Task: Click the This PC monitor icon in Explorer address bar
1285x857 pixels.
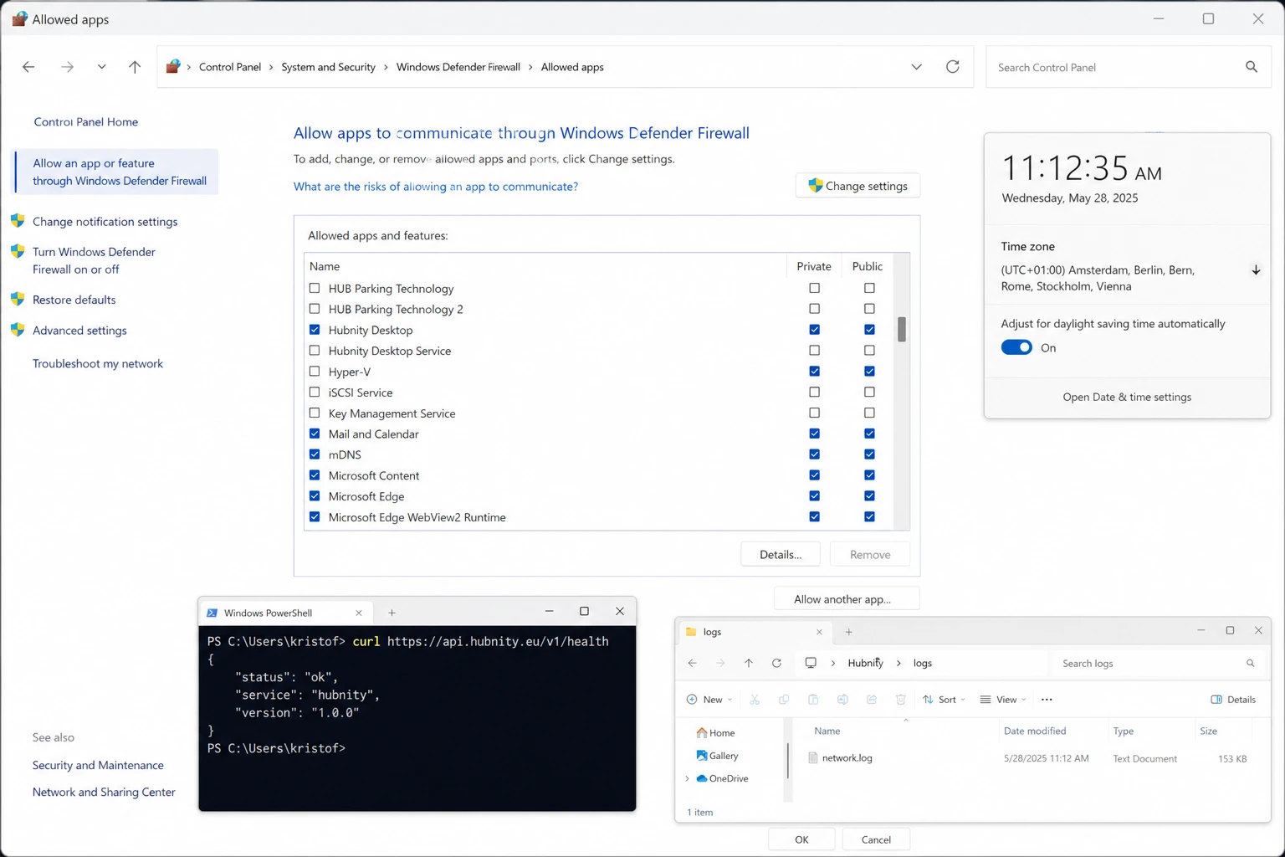Action: pos(811,663)
